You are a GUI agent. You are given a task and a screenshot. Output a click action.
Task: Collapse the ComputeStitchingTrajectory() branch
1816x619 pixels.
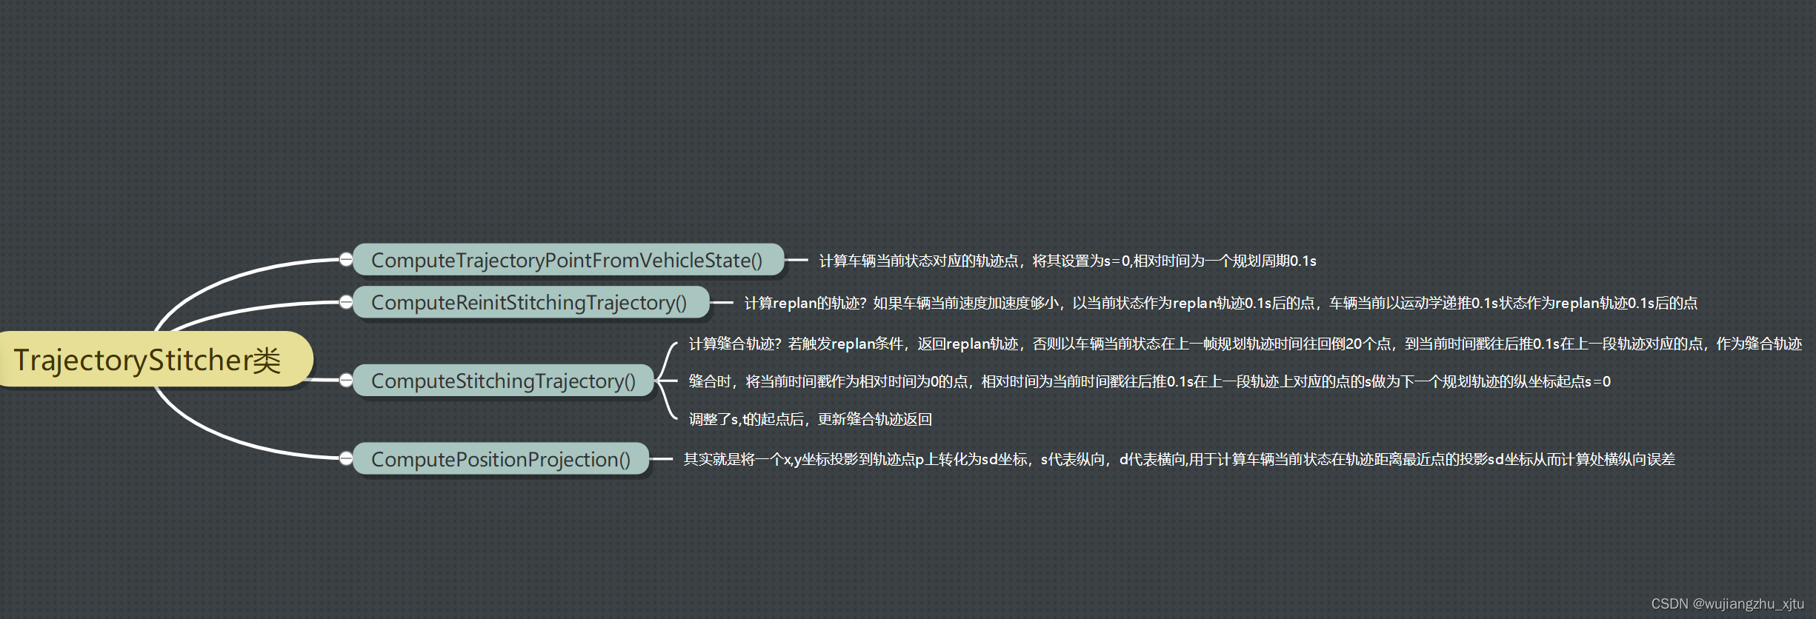(x=346, y=380)
